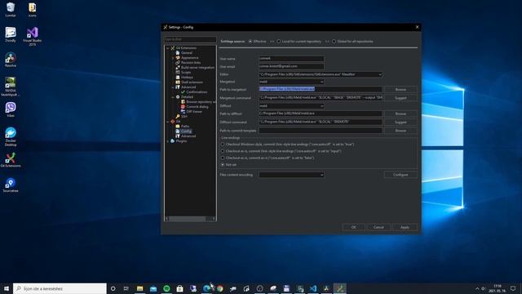Open Build server integration settings

[x=197, y=67]
